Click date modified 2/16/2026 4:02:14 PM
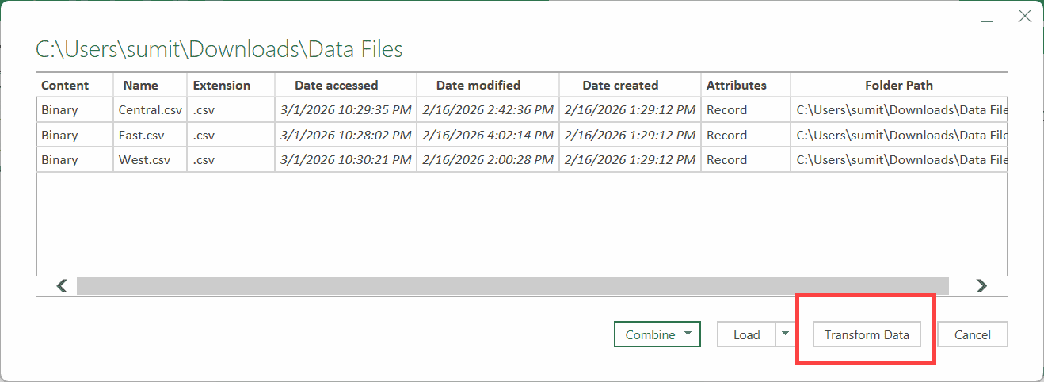 pyautogui.click(x=488, y=135)
